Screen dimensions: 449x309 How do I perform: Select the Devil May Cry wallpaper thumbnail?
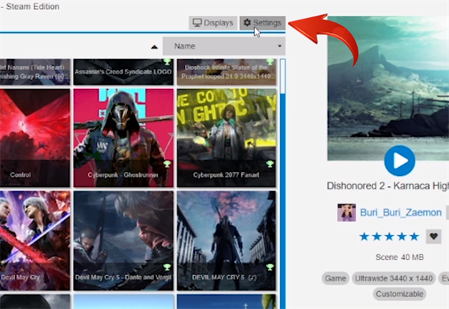[x=34, y=241]
